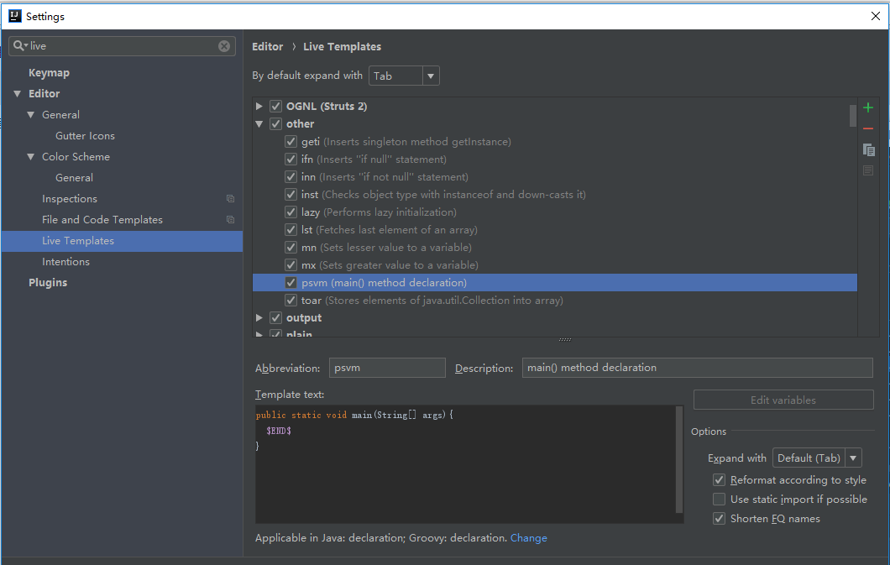The height and width of the screenshot is (565, 890).
Task: Duplicate the selected template
Action: (x=867, y=150)
